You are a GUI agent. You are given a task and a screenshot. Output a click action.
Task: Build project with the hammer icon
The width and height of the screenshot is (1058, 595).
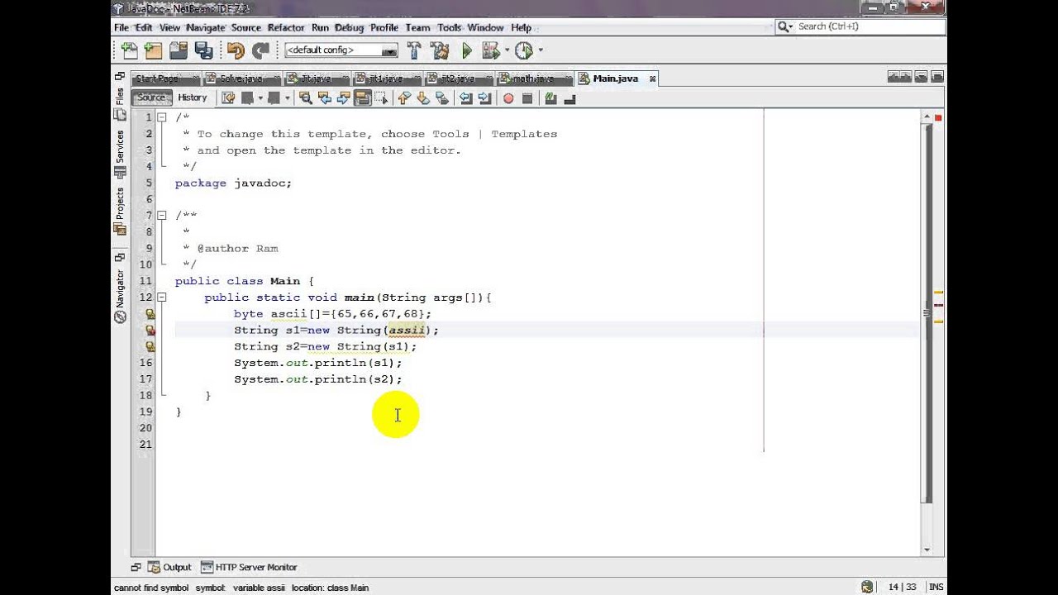click(x=414, y=50)
